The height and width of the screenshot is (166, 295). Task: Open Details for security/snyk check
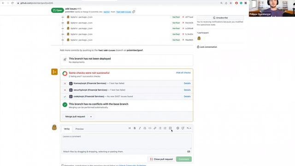(x=187, y=90)
